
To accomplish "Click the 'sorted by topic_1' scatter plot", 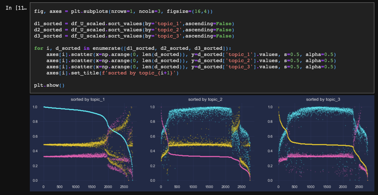I will (x=88, y=143).
